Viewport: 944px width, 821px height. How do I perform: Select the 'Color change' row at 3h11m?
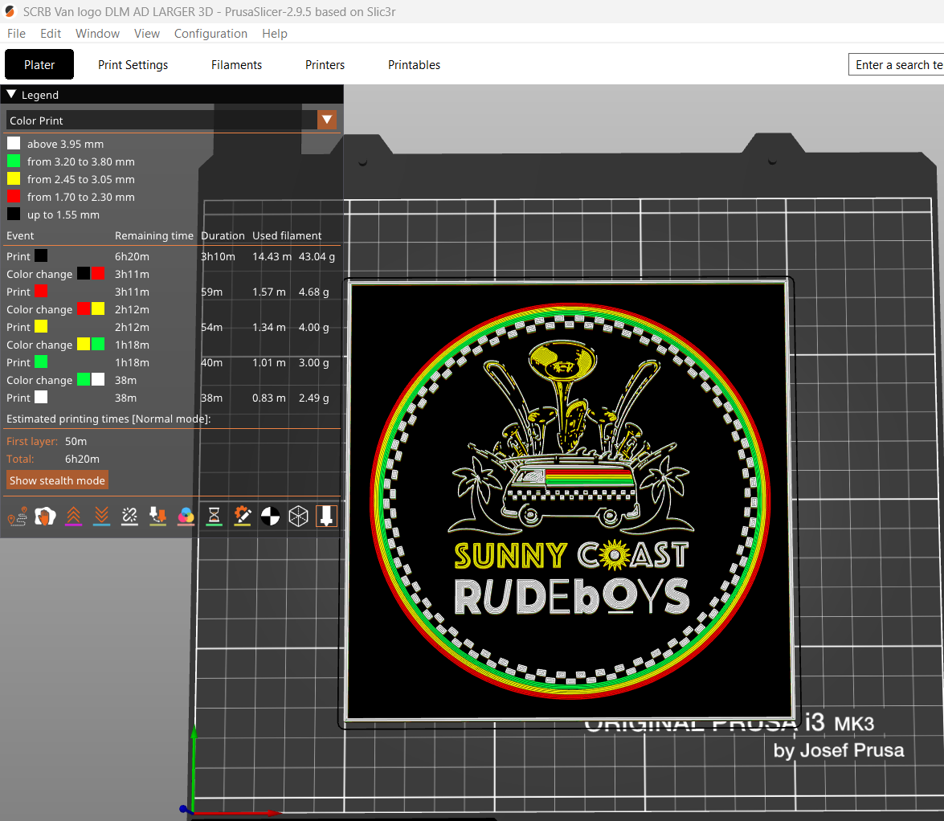click(x=173, y=274)
